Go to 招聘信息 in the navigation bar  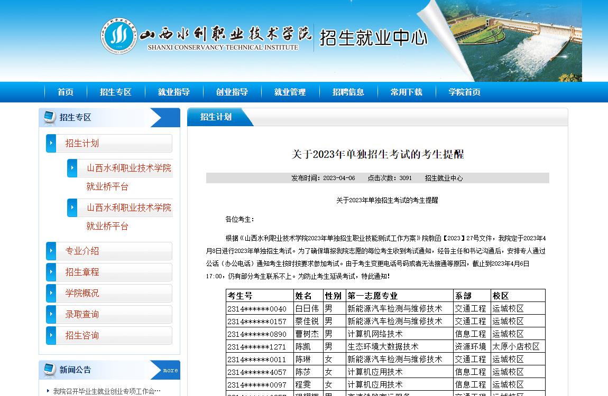tap(348, 92)
